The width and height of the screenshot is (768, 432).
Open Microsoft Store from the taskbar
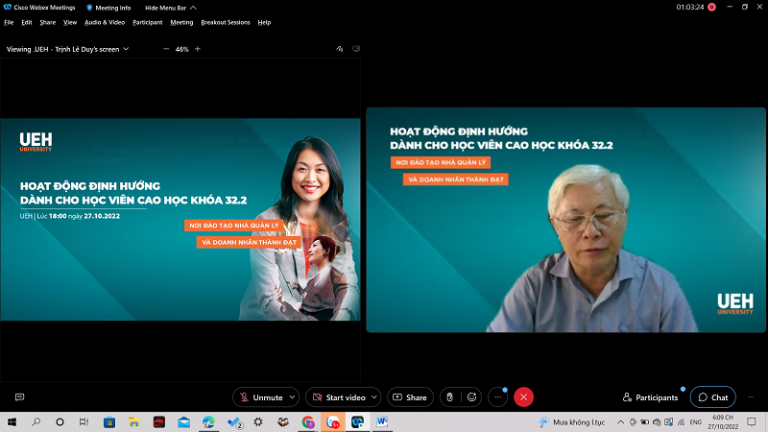click(x=109, y=422)
